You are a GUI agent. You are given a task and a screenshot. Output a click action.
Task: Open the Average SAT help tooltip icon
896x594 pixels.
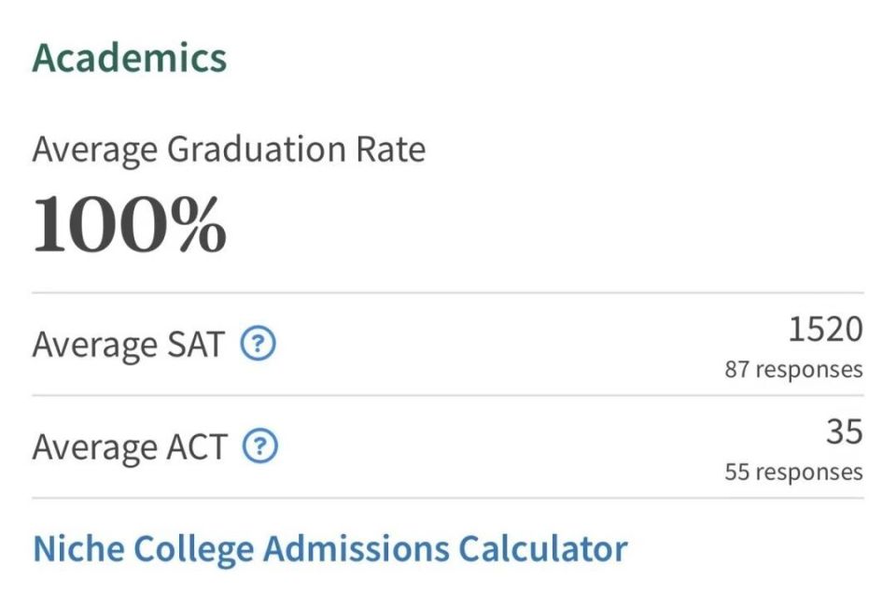click(258, 344)
